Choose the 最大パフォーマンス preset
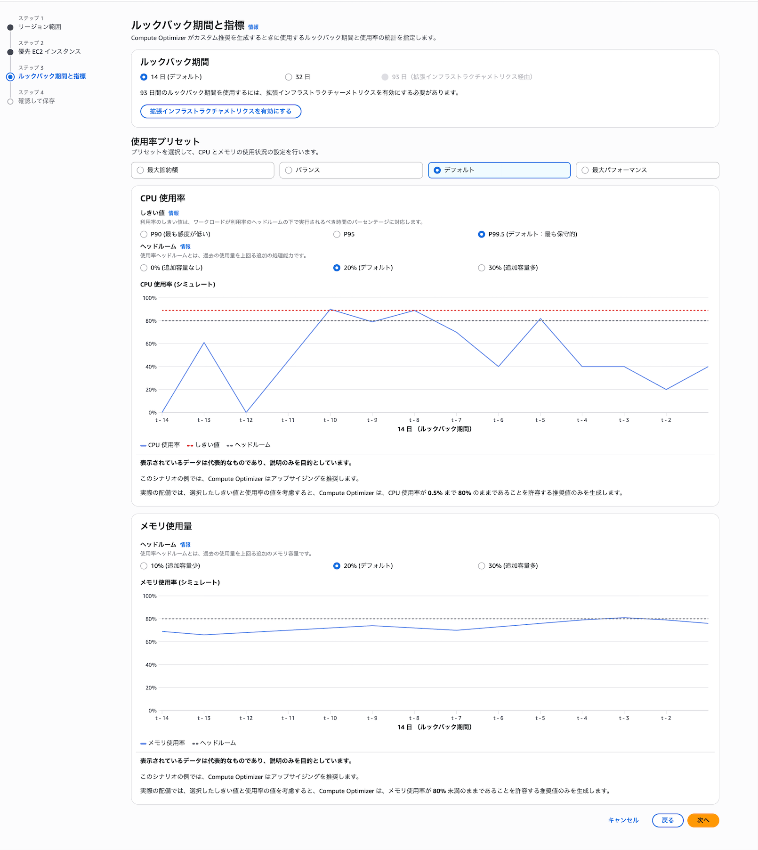This screenshot has width=758, height=850. 585,170
